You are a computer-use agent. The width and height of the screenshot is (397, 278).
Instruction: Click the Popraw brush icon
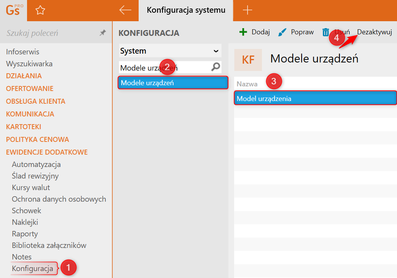(282, 32)
